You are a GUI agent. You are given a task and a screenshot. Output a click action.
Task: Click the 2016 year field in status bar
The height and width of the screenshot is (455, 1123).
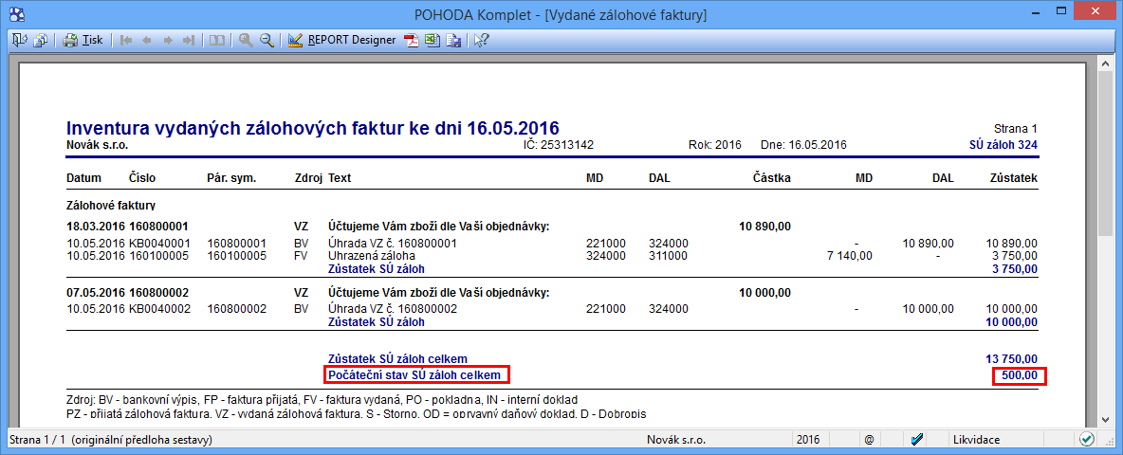click(x=809, y=439)
